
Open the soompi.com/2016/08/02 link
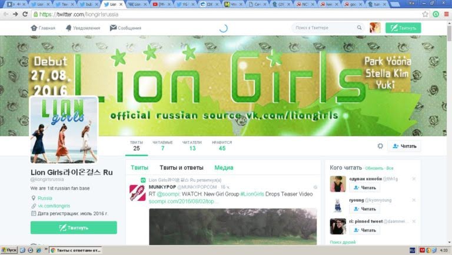tap(182, 201)
